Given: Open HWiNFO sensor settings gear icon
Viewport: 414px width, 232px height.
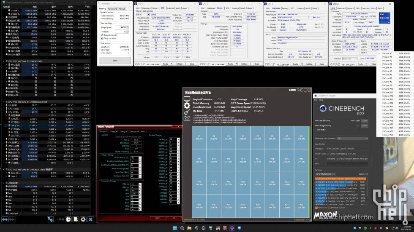Looking at the screenshot, I should [x=83, y=219].
